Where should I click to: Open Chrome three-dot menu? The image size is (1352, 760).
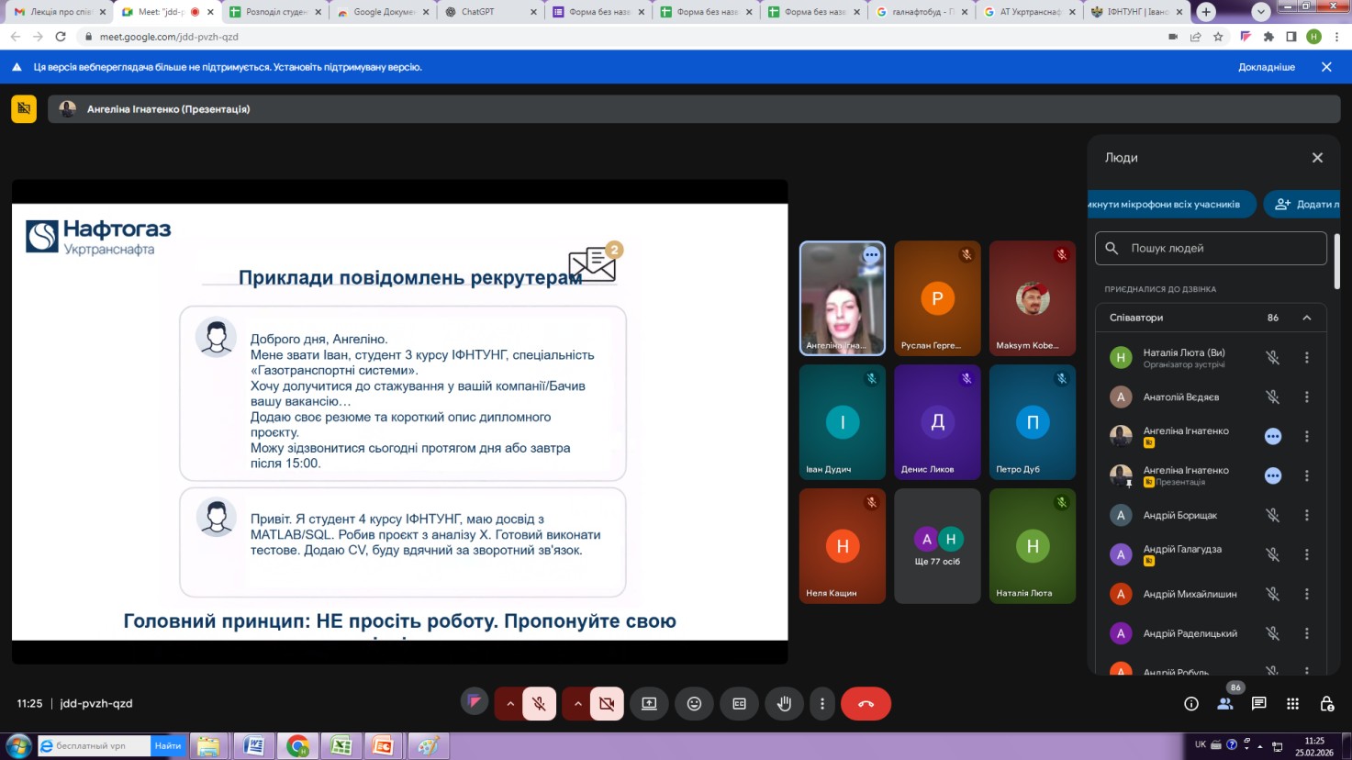(1337, 37)
